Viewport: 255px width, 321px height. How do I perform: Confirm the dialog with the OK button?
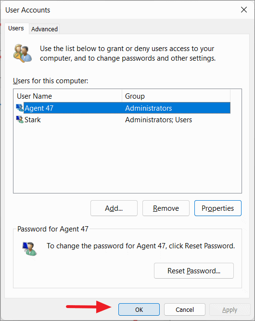coord(139,309)
